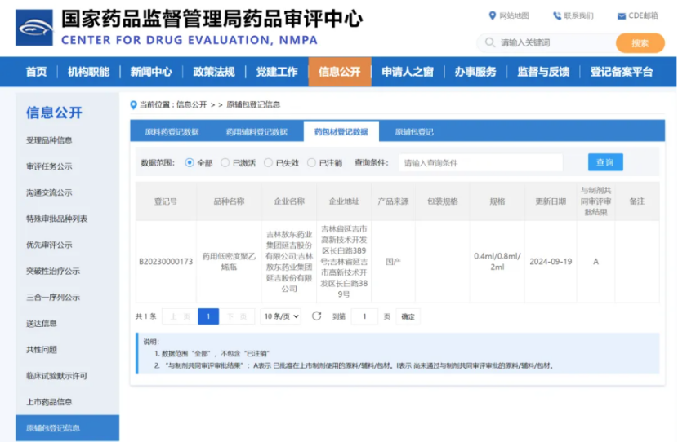Click the orange 搜索 button
This screenshot has height=442, width=678.
click(640, 43)
